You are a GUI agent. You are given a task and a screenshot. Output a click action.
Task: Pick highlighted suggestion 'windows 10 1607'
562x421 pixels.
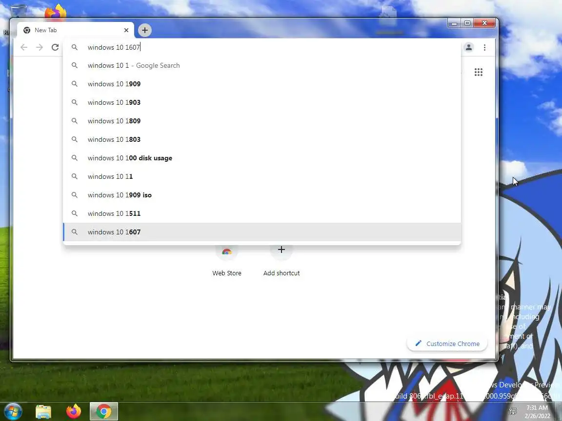coord(261,232)
